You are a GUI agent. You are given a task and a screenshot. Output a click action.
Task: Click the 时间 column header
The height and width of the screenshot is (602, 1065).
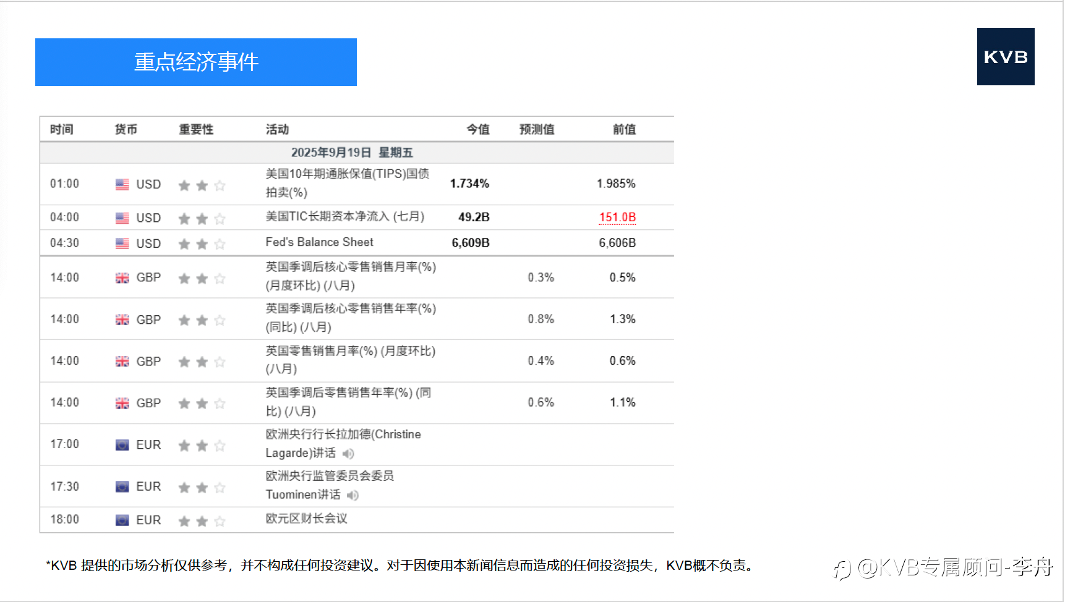point(62,129)
